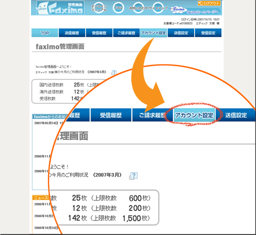Click the お問い合わせ header icon
Viewport: 256px width, 235px height.
pos(138,8)
